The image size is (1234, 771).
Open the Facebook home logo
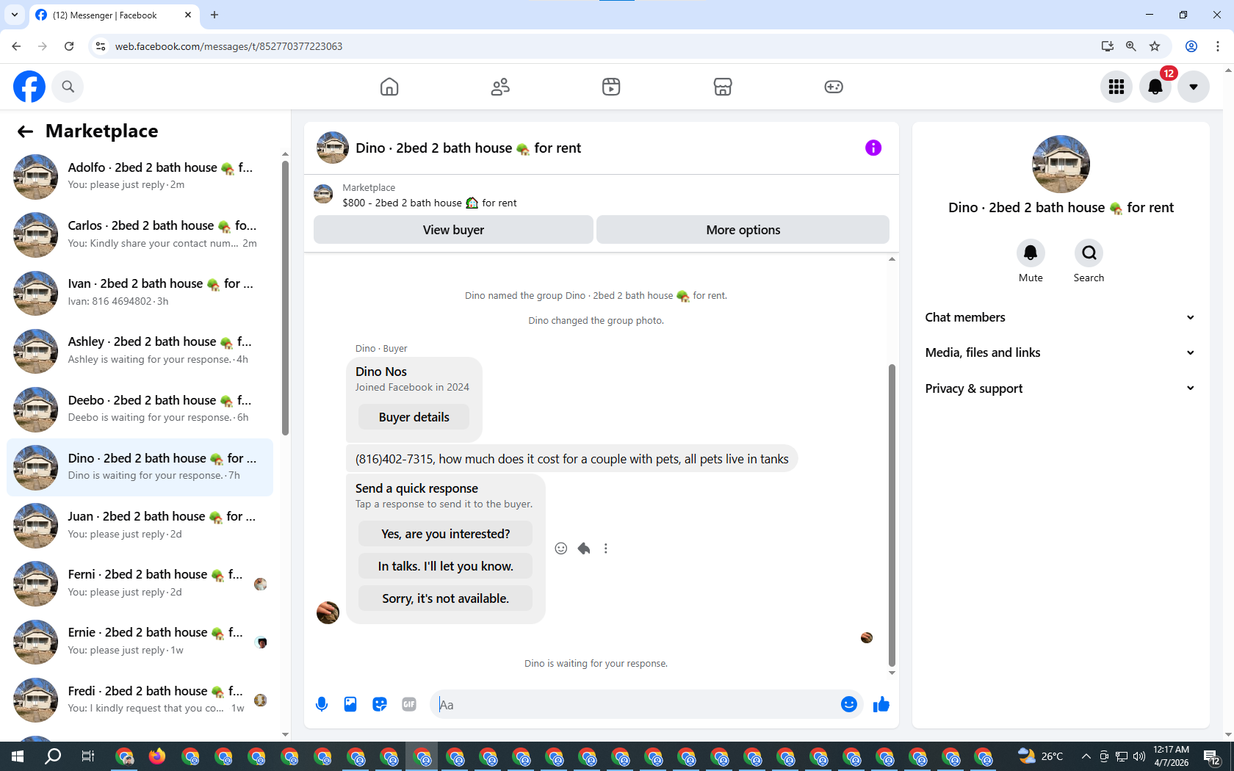[29, 87]
